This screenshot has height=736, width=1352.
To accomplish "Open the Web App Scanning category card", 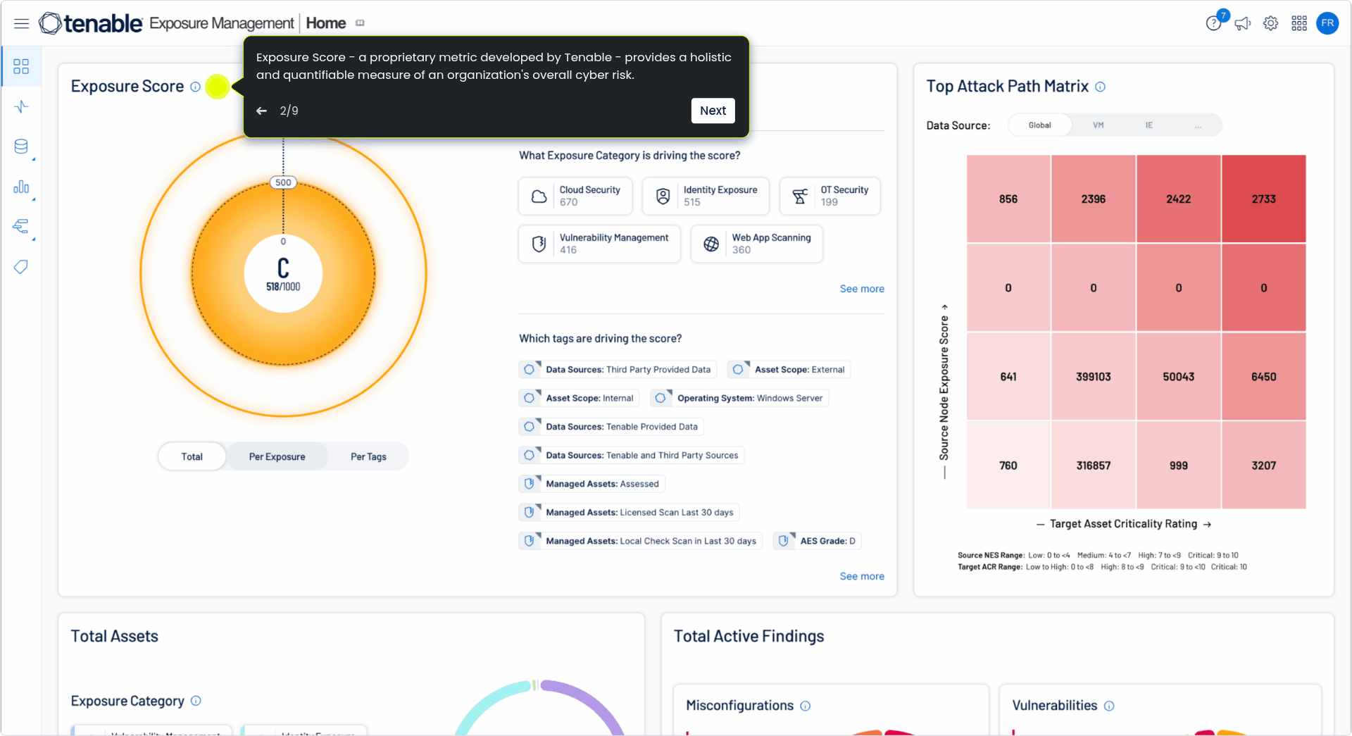I will point(756,244).
